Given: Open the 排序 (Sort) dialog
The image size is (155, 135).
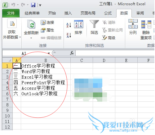Looking at the screenshot, I should point(78,27).
